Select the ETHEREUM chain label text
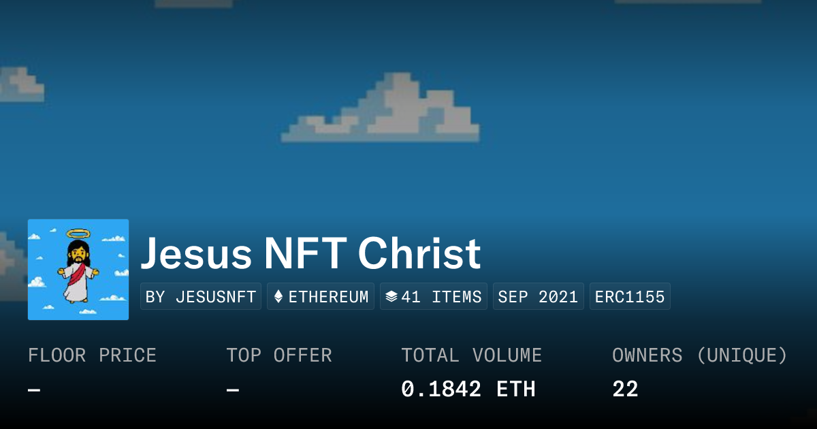817x429 pixels. (328, 297)
